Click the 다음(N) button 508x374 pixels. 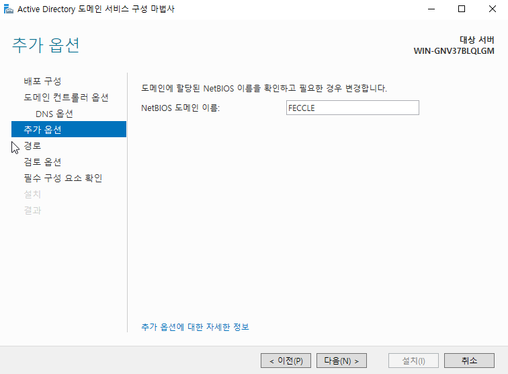341,361
